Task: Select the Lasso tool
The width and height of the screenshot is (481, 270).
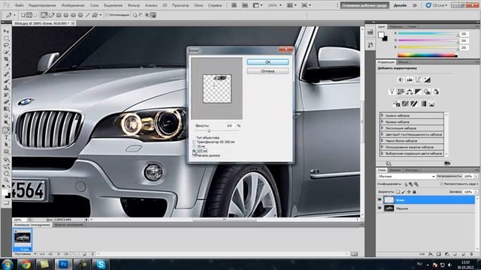Action: click(x=6, y=45)
